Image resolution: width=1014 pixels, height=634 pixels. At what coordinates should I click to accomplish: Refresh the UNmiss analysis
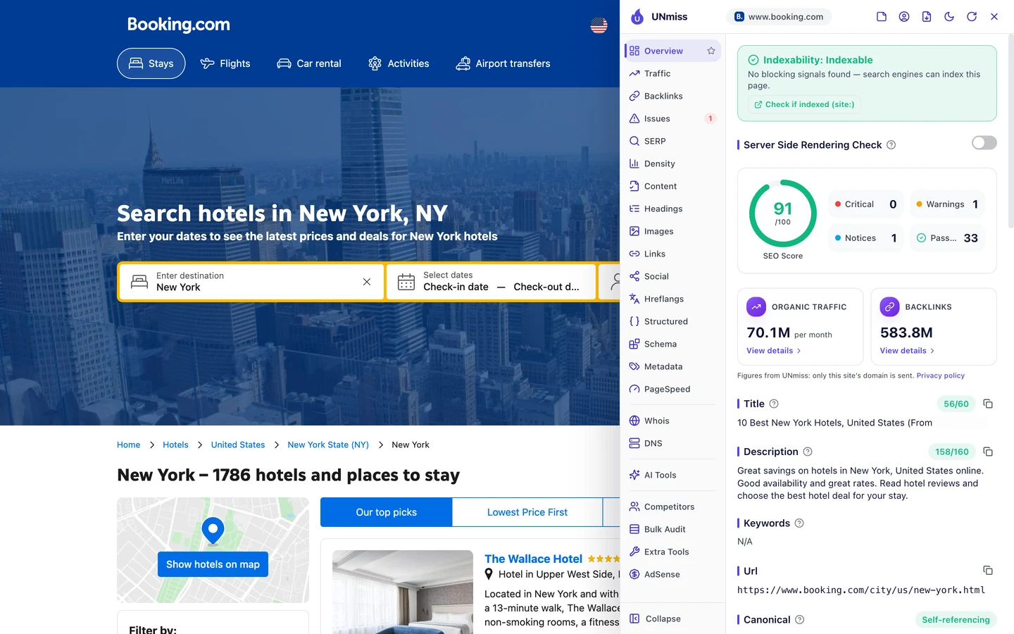coord(972,17)
